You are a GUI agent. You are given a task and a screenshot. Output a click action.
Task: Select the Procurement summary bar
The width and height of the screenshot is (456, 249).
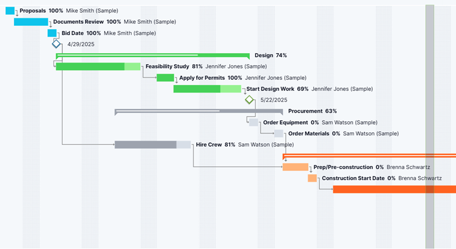pos(199,111)
